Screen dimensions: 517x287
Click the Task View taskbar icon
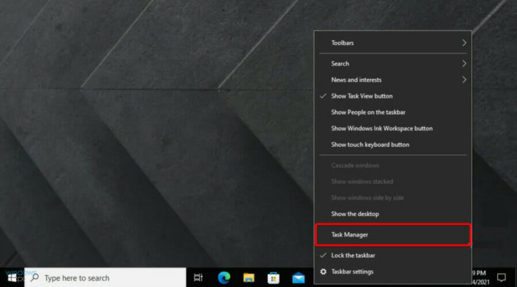[x=198, y=278]
